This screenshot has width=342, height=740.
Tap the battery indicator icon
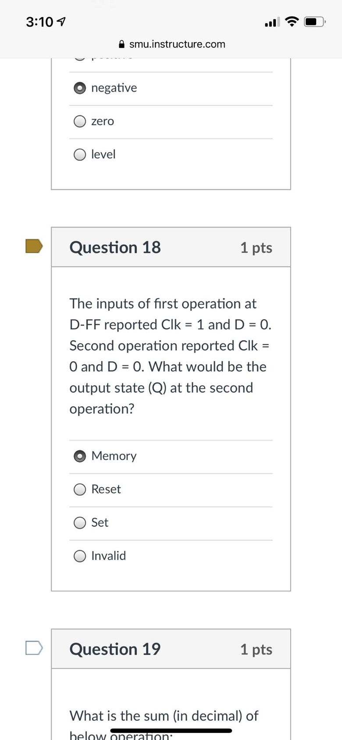pos(315,21)
